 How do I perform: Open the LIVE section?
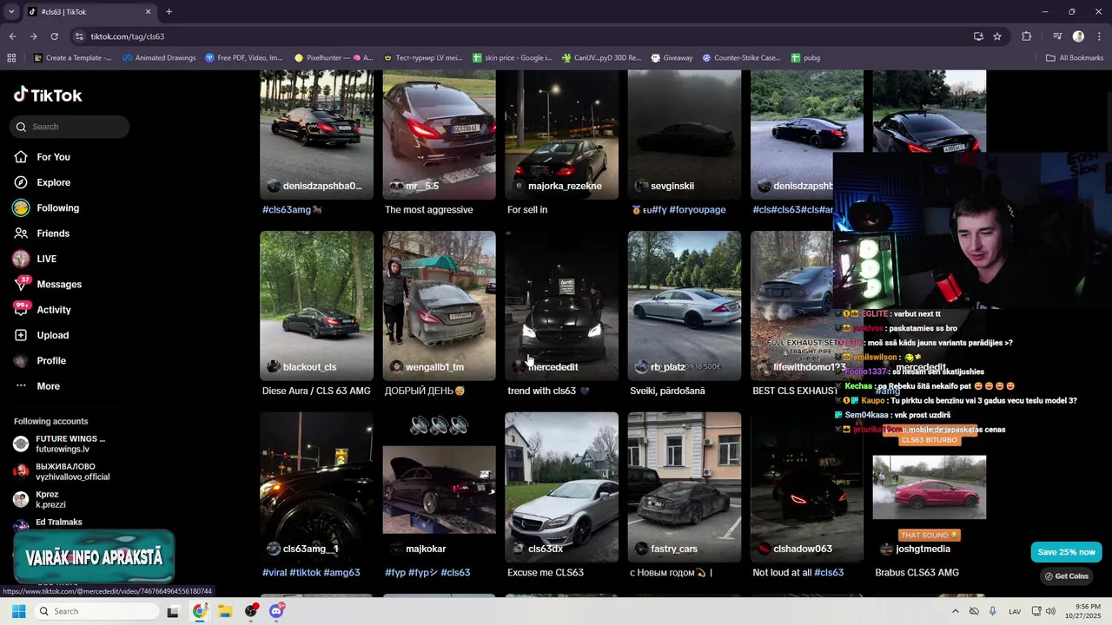click(46, 259)
